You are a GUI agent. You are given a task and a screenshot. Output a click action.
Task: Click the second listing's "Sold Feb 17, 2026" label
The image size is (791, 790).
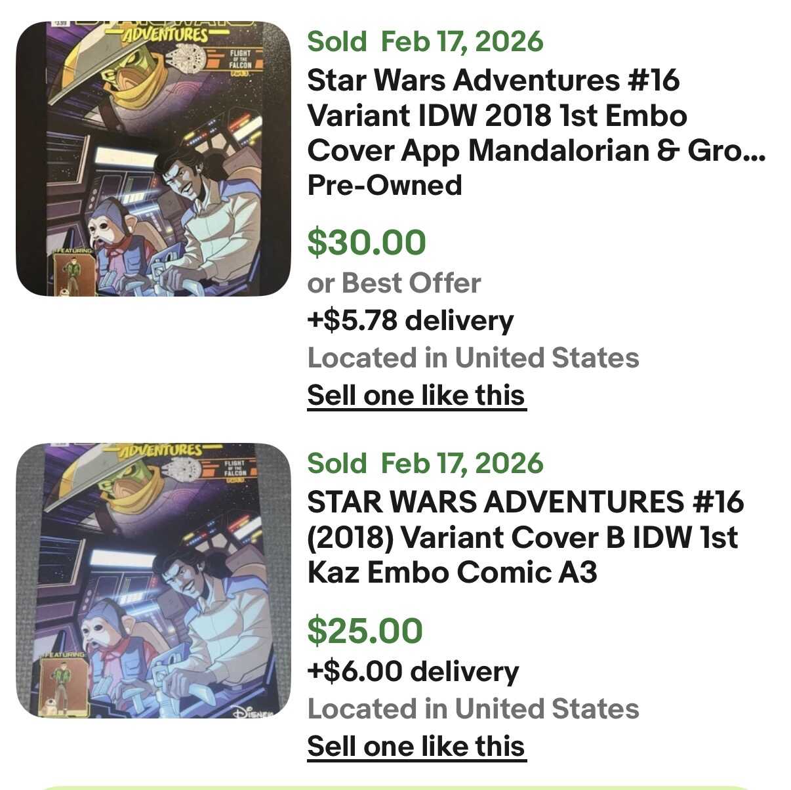[x=425, y=463]
